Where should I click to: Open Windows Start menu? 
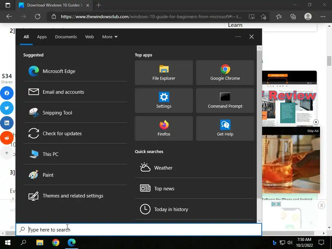click(8, 243)
